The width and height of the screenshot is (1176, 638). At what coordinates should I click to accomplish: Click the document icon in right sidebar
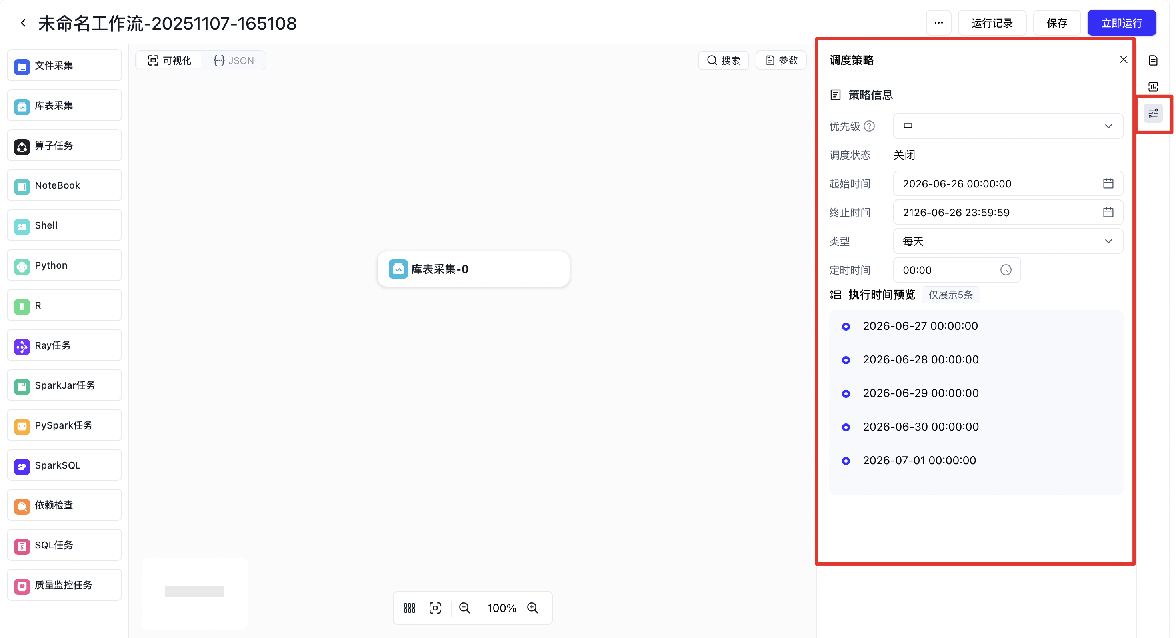pos(1153,60)
